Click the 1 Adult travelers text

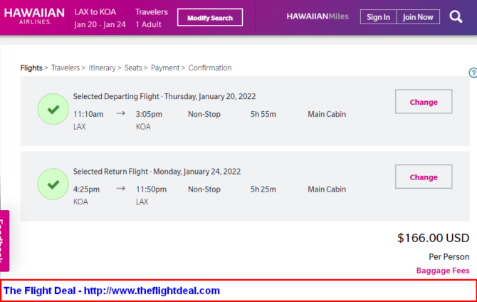149,24
